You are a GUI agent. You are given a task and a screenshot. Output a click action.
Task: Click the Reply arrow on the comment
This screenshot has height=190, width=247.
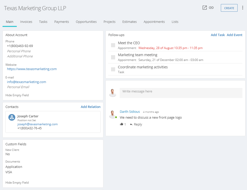[131, 124]
